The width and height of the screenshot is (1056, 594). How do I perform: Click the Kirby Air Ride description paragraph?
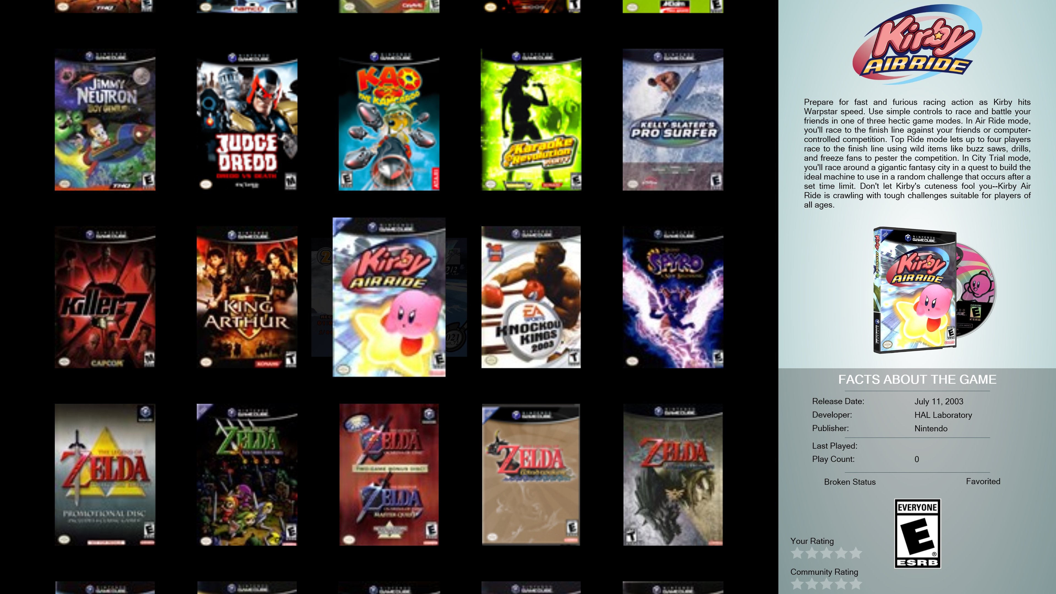tap(917, 153)
